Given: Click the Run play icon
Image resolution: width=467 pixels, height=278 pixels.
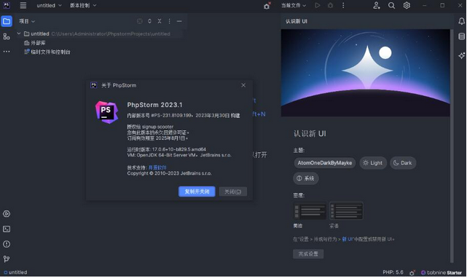Looking at the screenshot, I should [x=318, y=5].
